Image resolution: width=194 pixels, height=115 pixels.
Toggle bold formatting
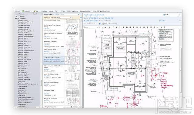(x=110, y=27)
